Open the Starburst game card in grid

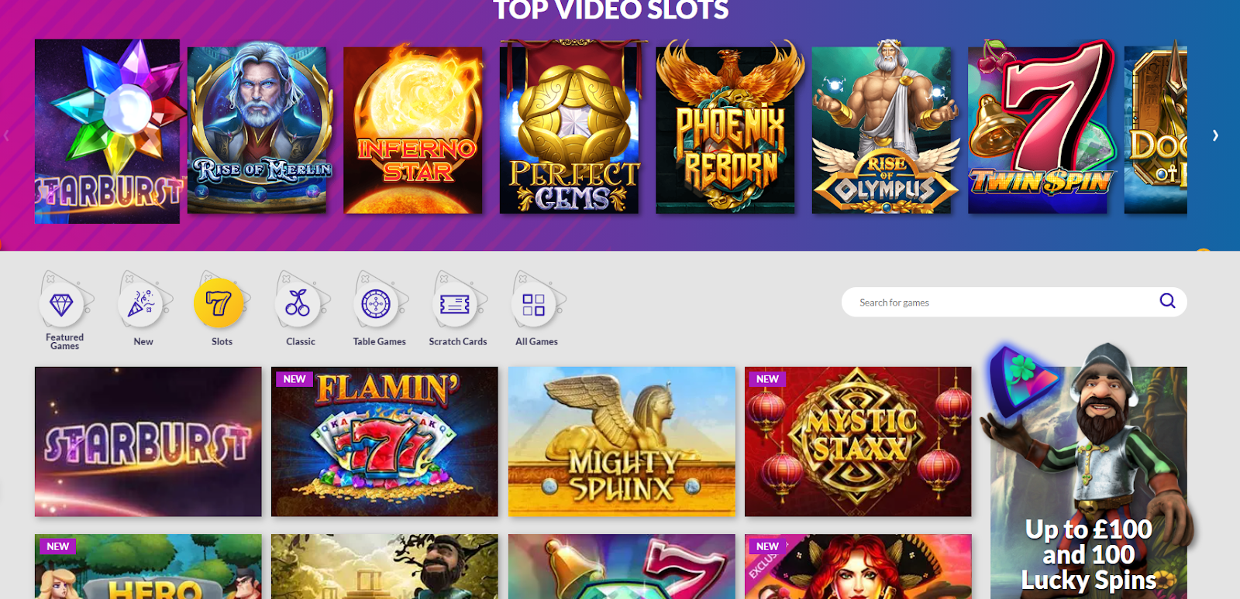[x=148, y=441]
